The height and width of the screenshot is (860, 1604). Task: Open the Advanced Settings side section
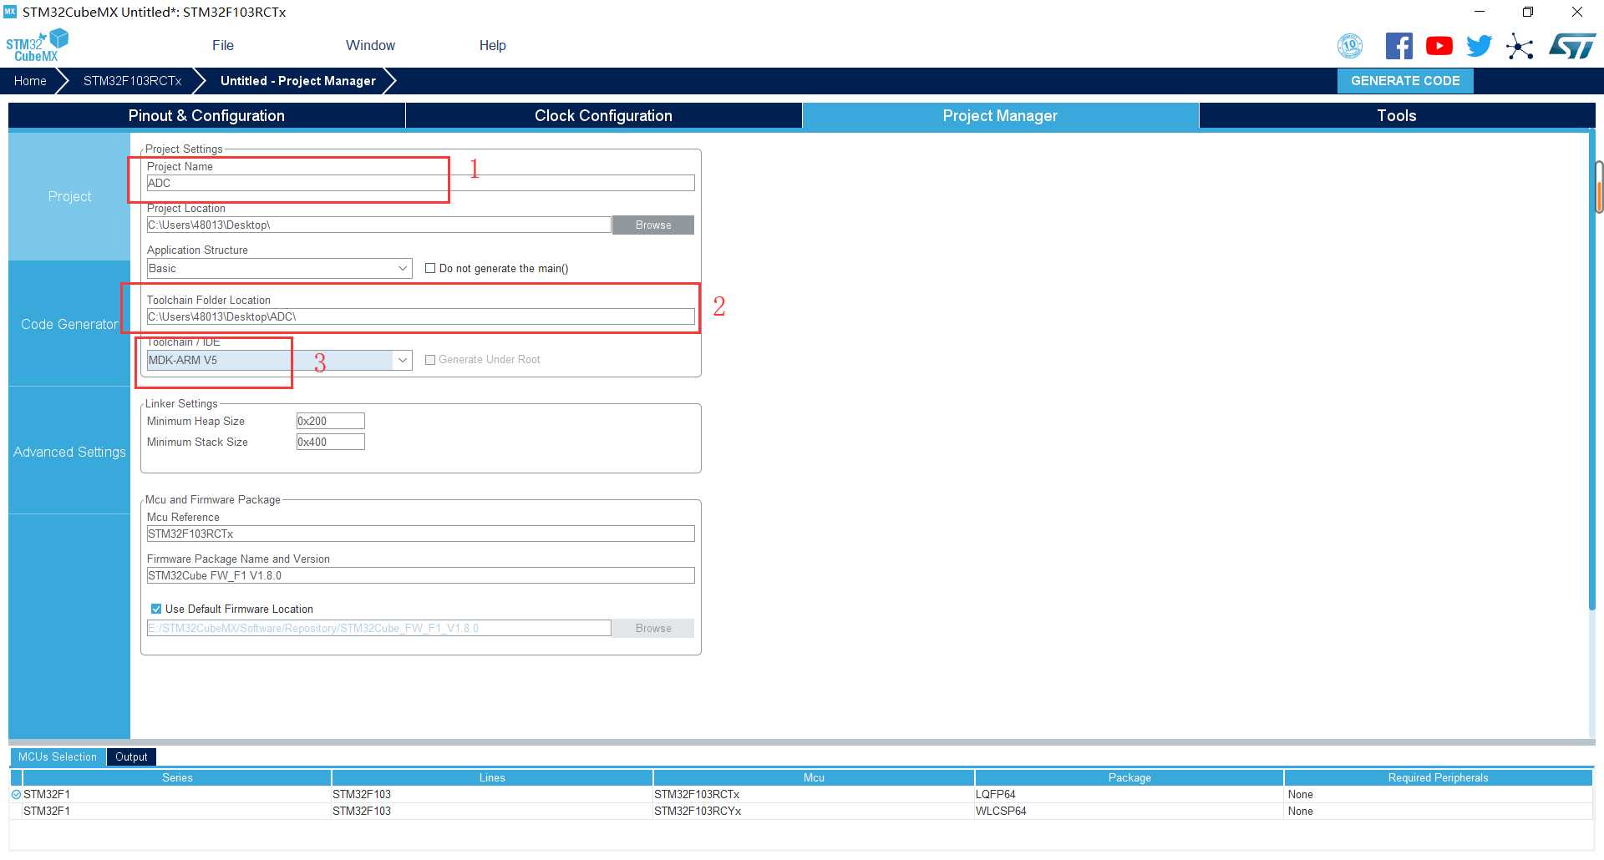69,452
